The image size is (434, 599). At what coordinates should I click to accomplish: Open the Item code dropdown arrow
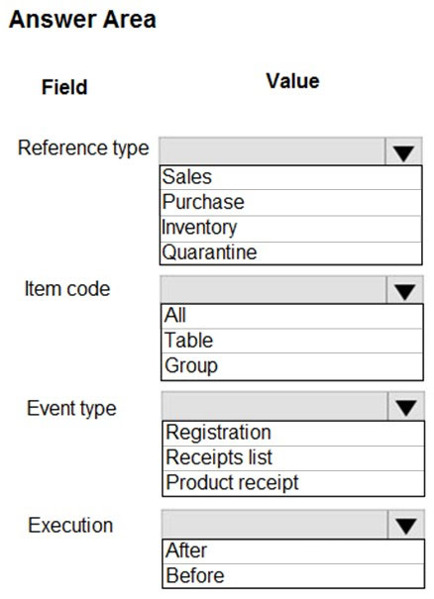(x=405, y=290)
